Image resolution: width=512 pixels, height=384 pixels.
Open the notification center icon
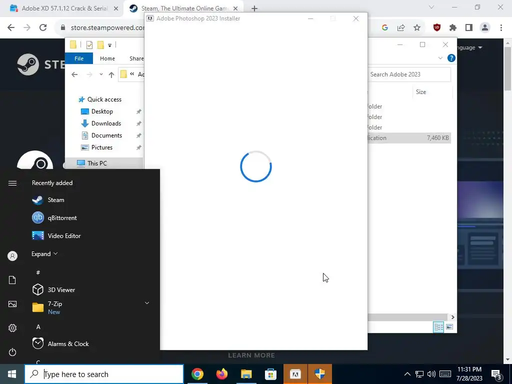pos(496,374)
